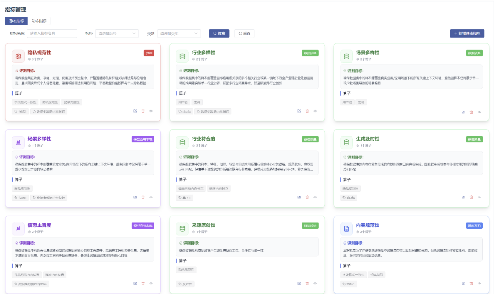This screenshot has height=295, width=495.
Task: Edit the 来源原创性 indicator card
Action: [x=298, y=284]
